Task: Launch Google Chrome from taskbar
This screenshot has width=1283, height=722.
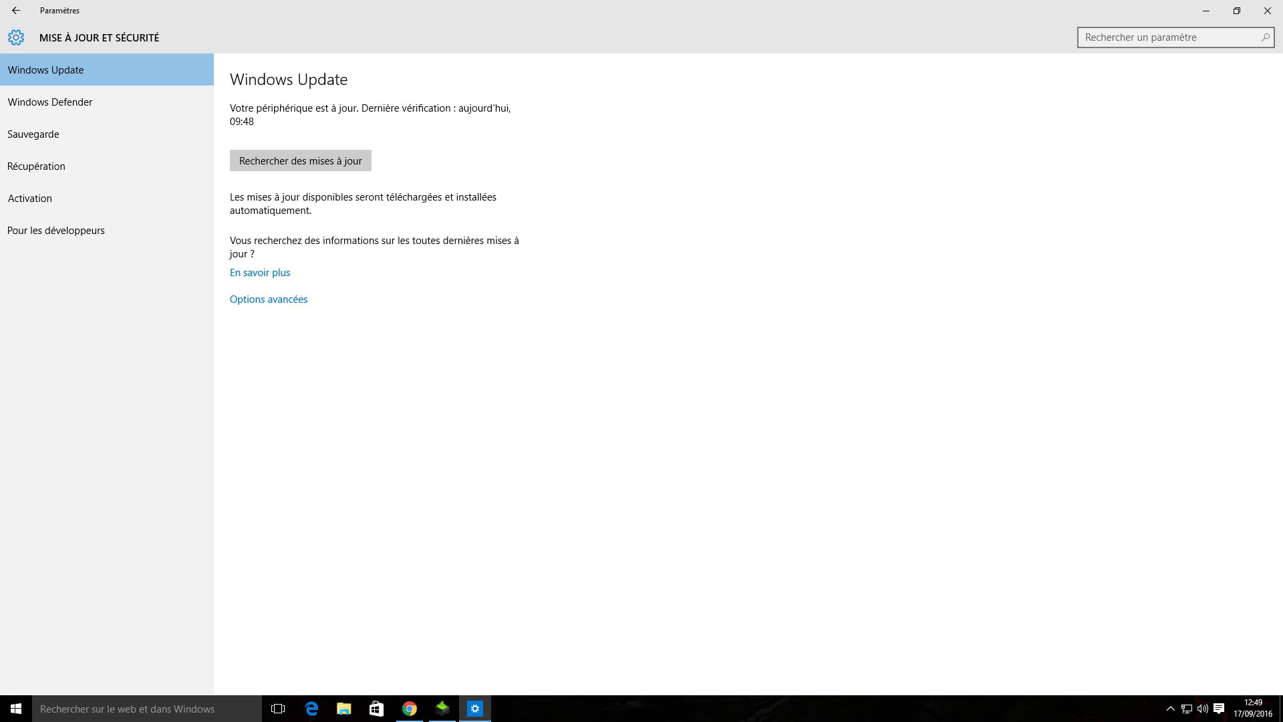Action: (x=410, y=709)
